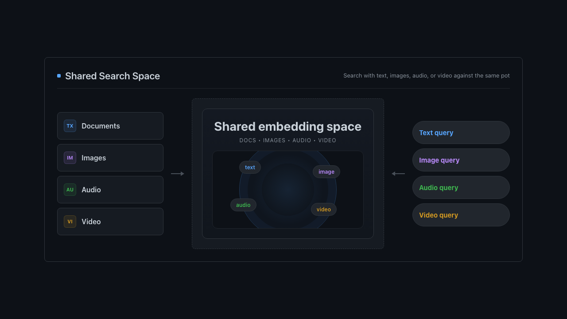Expand the Video row

coord(110,222)
